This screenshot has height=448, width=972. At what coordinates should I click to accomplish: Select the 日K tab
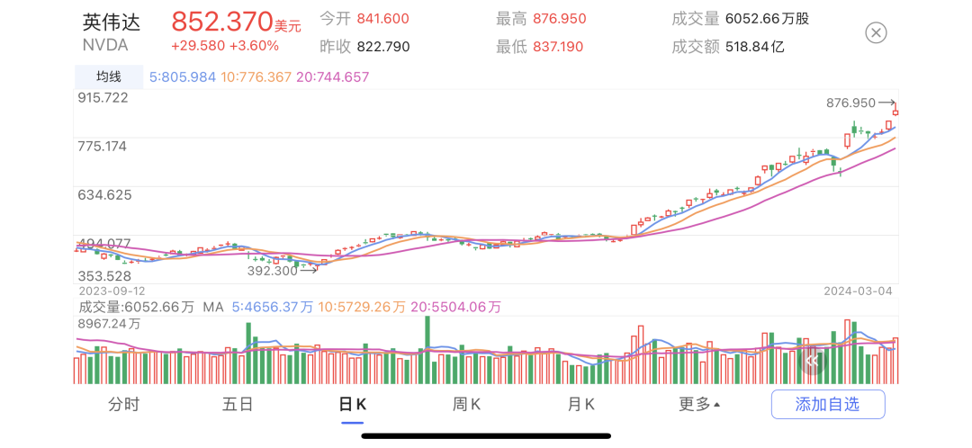click(x=352, y=405)
